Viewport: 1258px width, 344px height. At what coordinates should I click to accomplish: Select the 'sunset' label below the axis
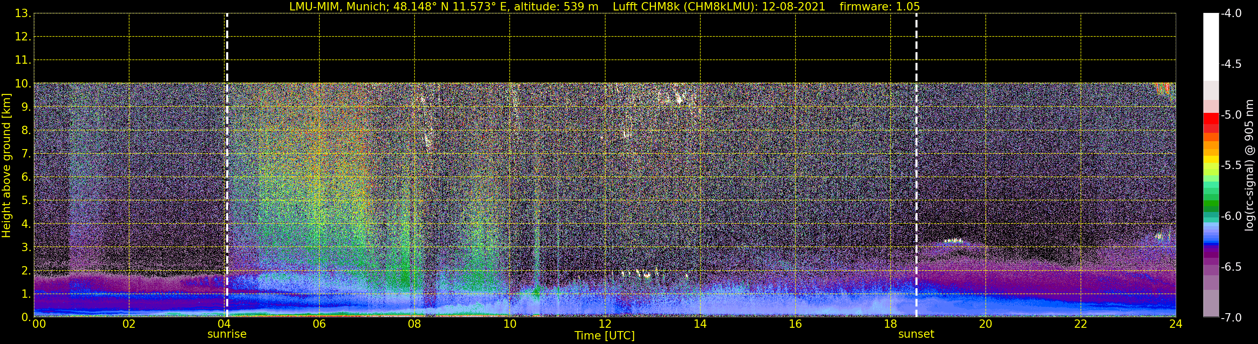916,334
